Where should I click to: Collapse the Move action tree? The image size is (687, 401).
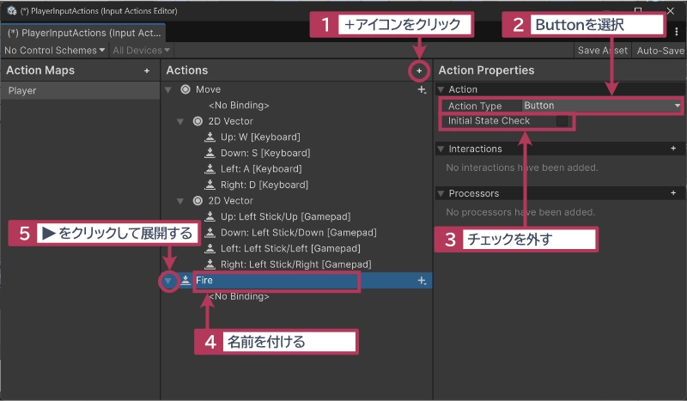coord(169,89)
